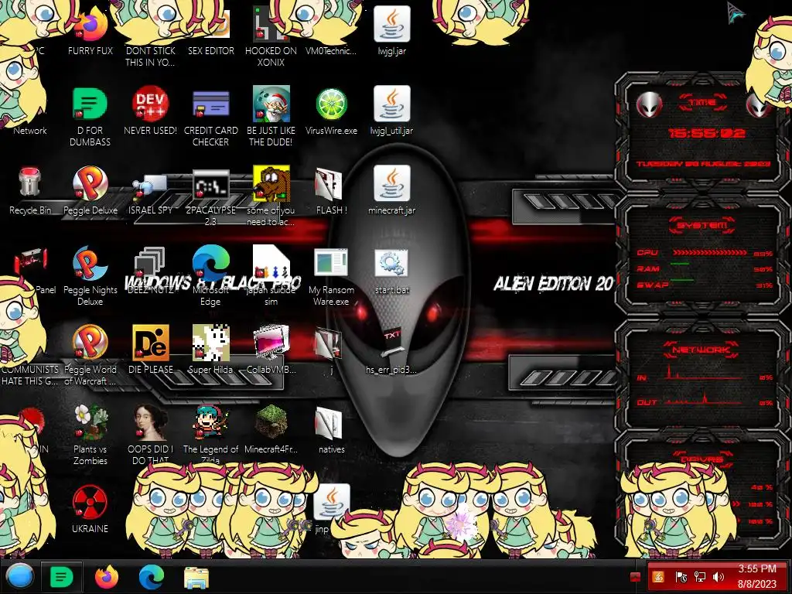Open NEVER USED! Dev-C++ shortcut
This screenshot has height=594, width=792.
coord(151,104)
